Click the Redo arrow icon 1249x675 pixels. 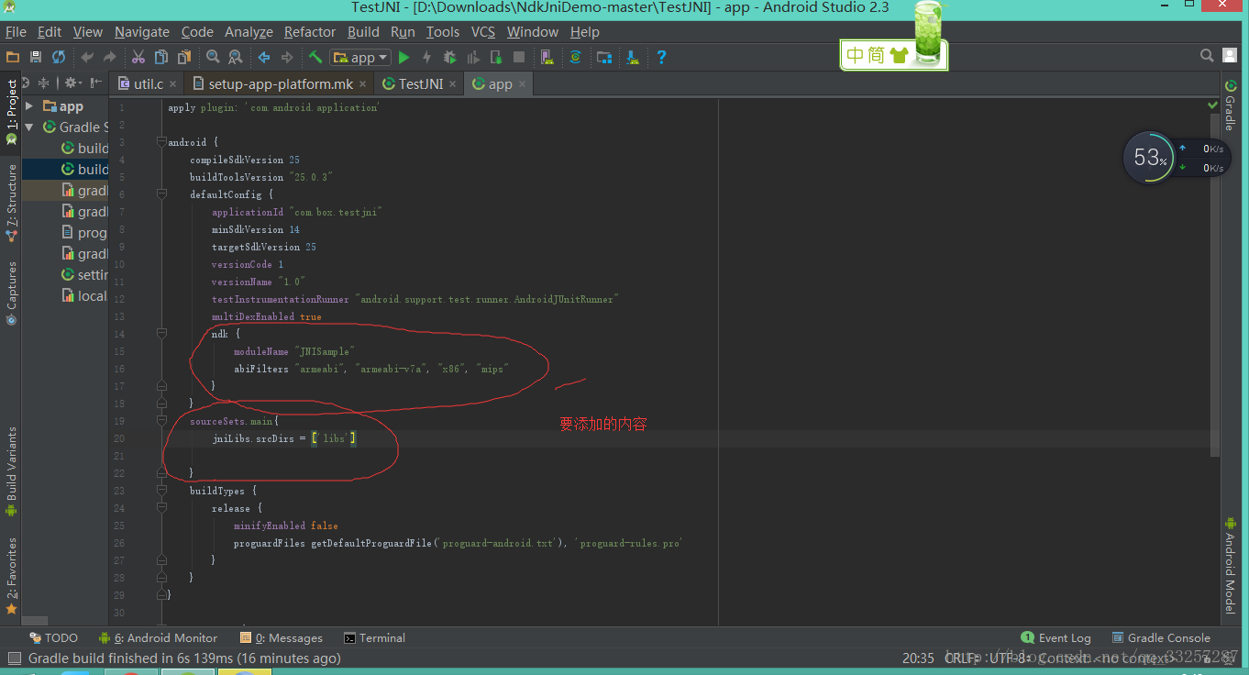click(110, 57)
